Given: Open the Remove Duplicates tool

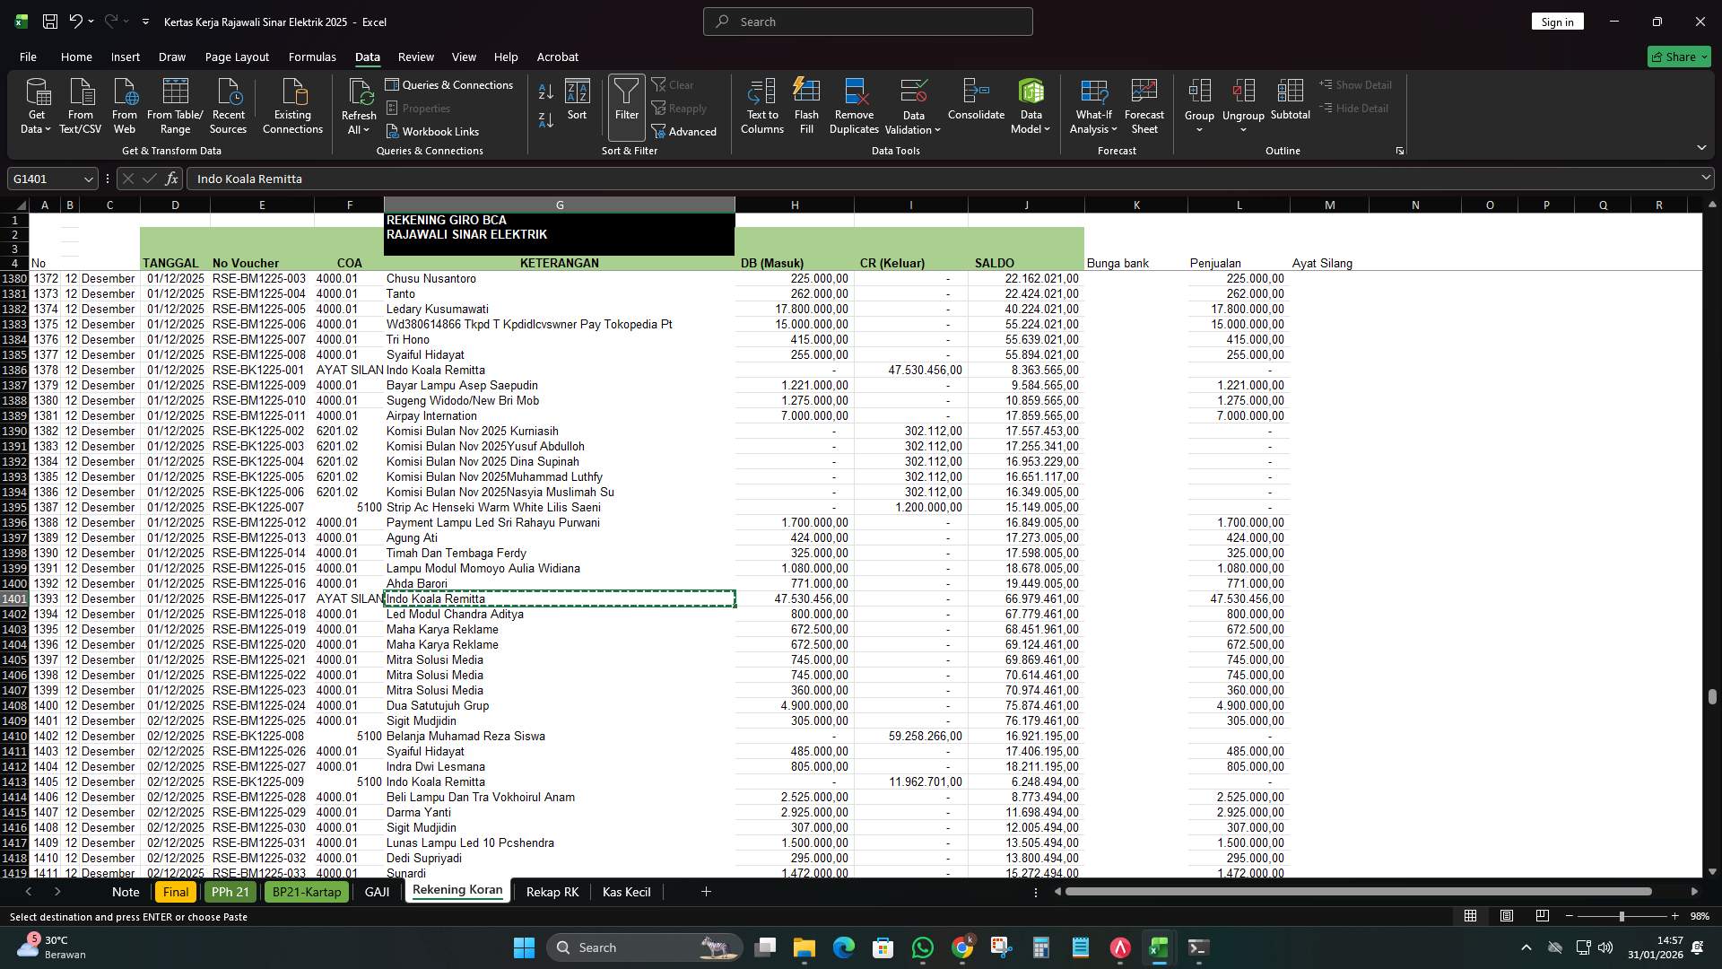Looking at the screenshot, I should pos(853,103).
